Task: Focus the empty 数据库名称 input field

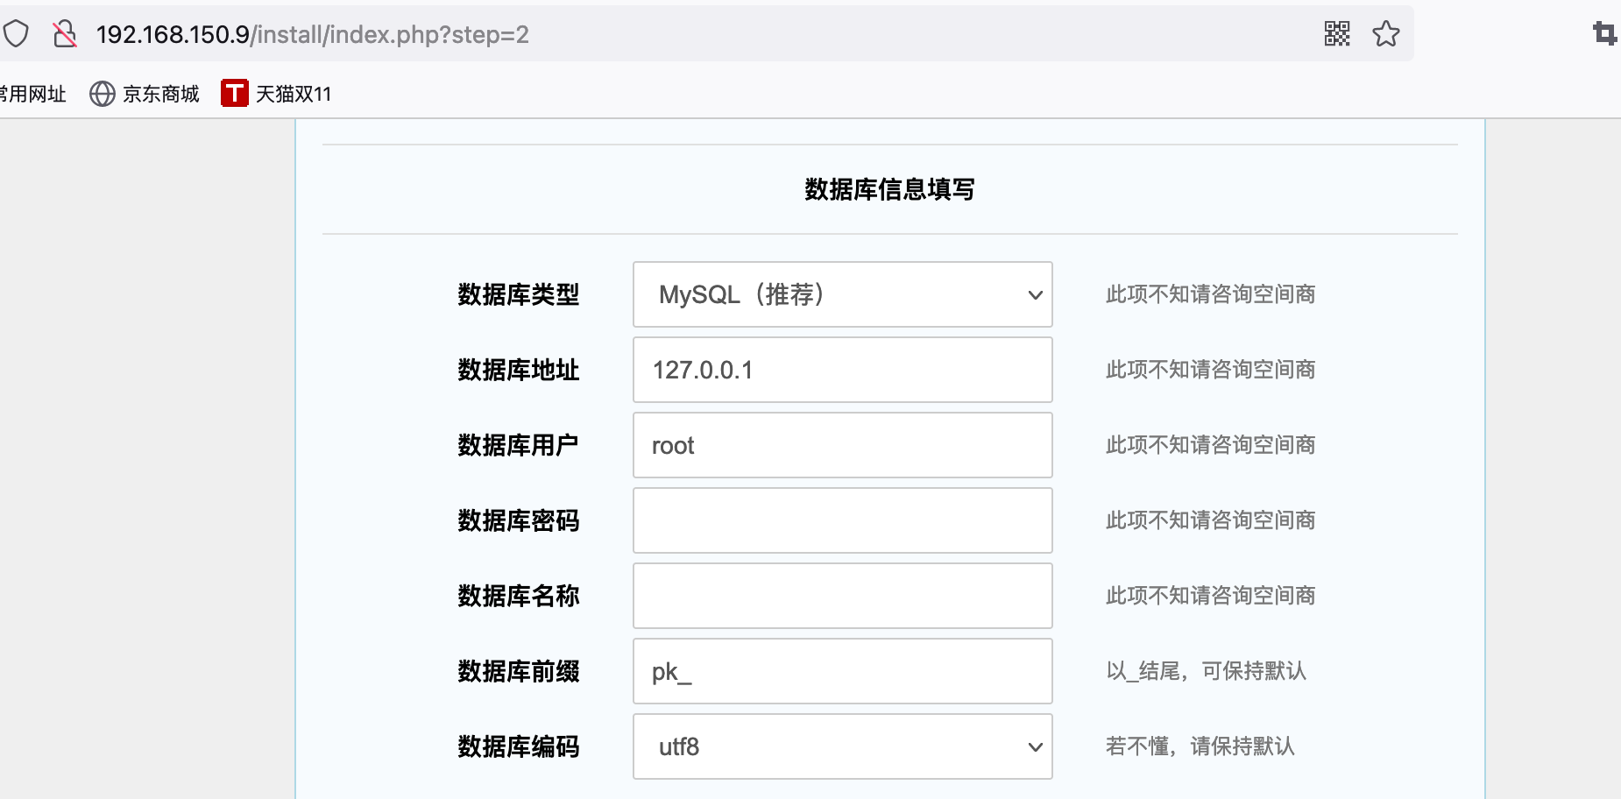Action: coord(842,596)
